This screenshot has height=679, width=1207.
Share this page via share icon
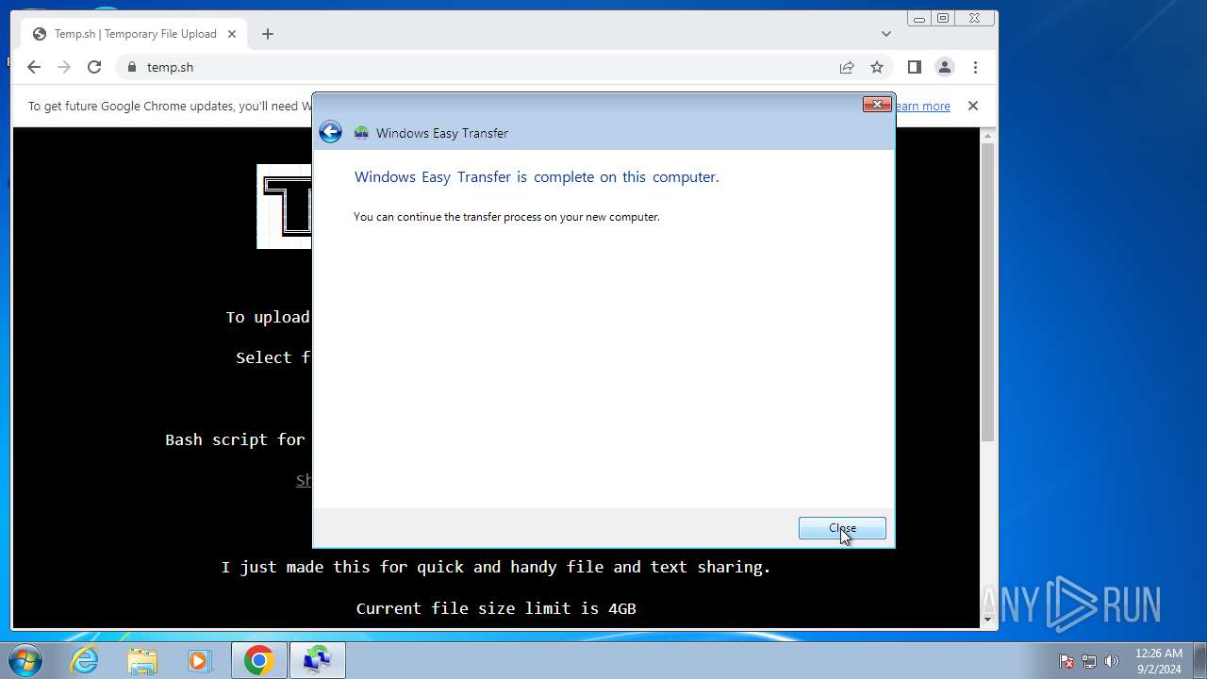(x=847, y=67)
